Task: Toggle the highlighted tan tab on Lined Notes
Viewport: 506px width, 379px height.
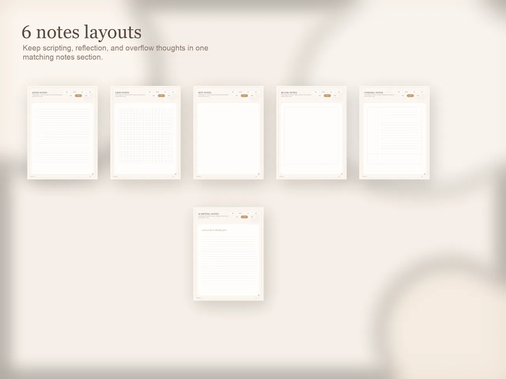Action: pos(79,96)
